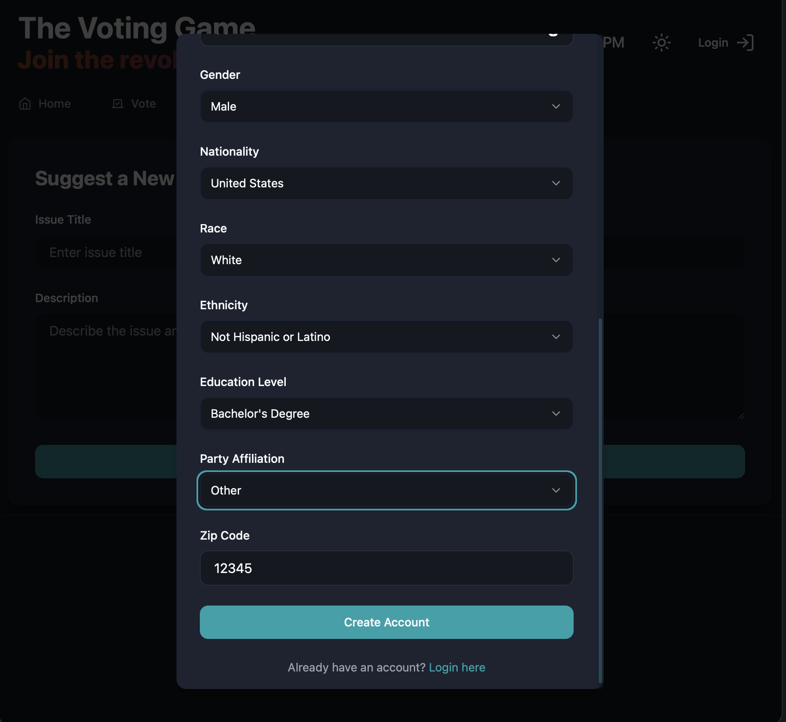
Task: Click the Login arrow icon in header
Action: pyautogui.click(x=745, y=43)
